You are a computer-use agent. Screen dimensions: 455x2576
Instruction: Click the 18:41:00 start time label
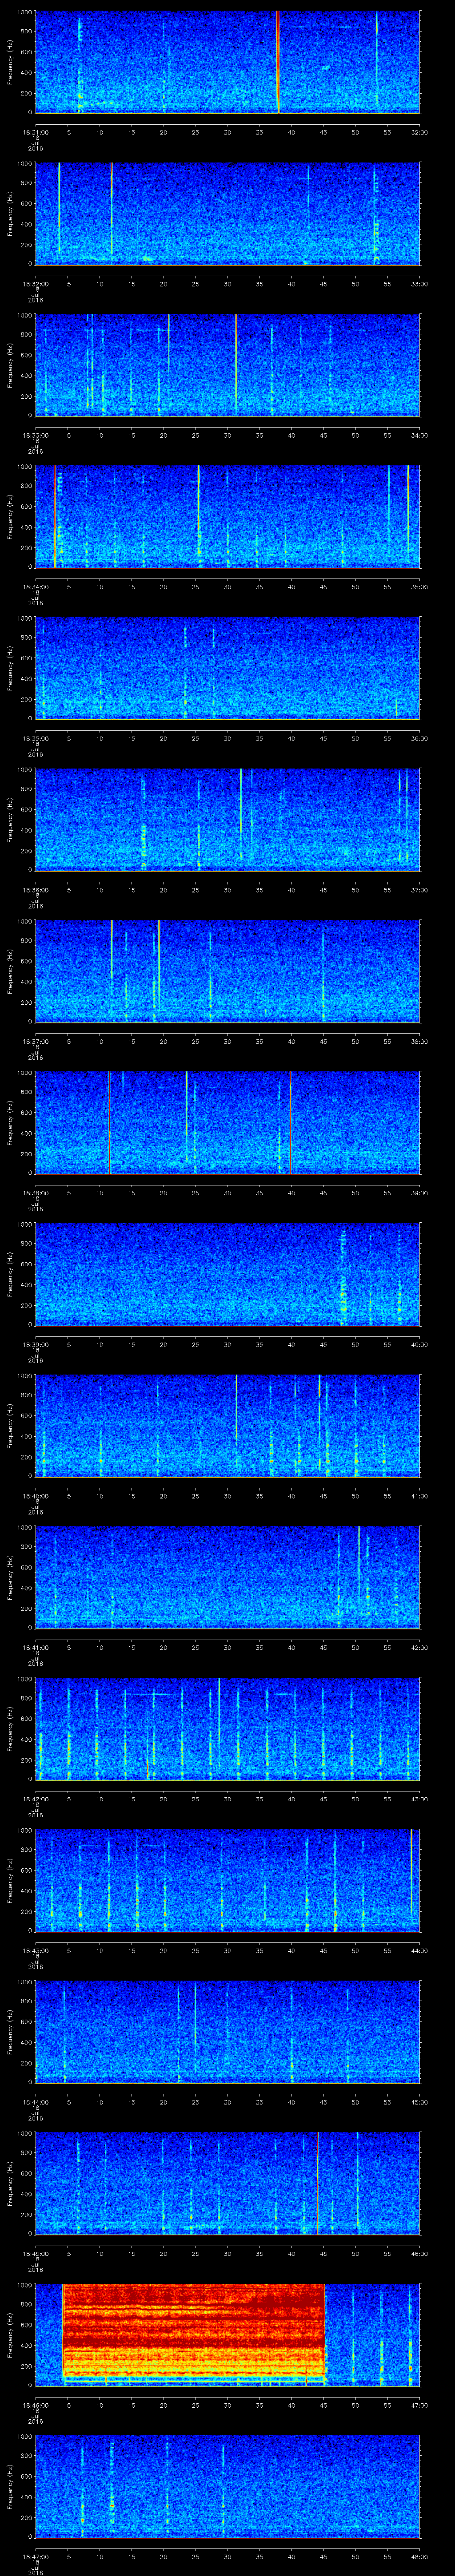coord(35,1647)
